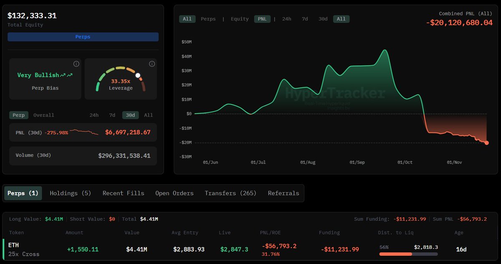The image size is (501, 264).
Task: View the Transfers (265) tab
Action: click(x=230, y=193)
